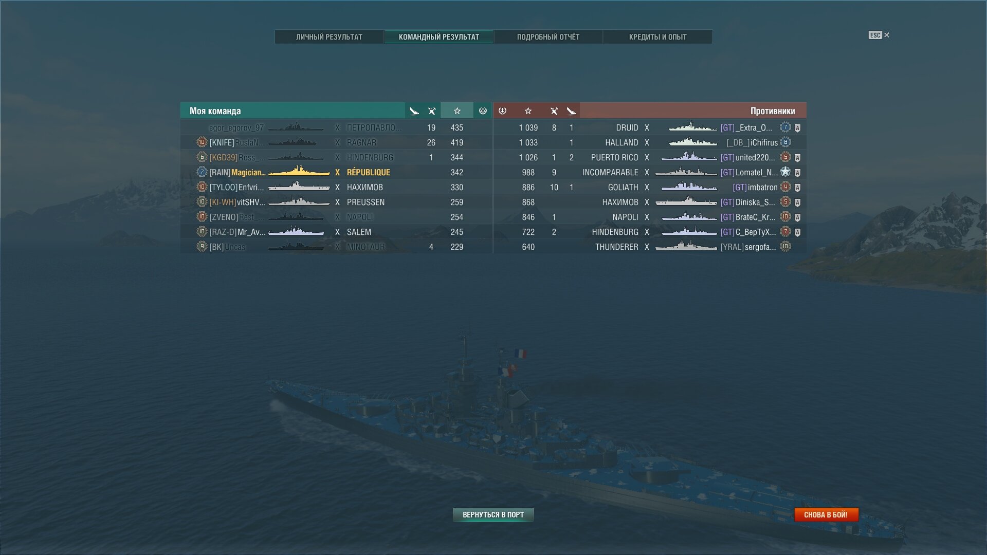The image size is (987, 555).
Task: Select the highlighted République player row
Action: 336,172
